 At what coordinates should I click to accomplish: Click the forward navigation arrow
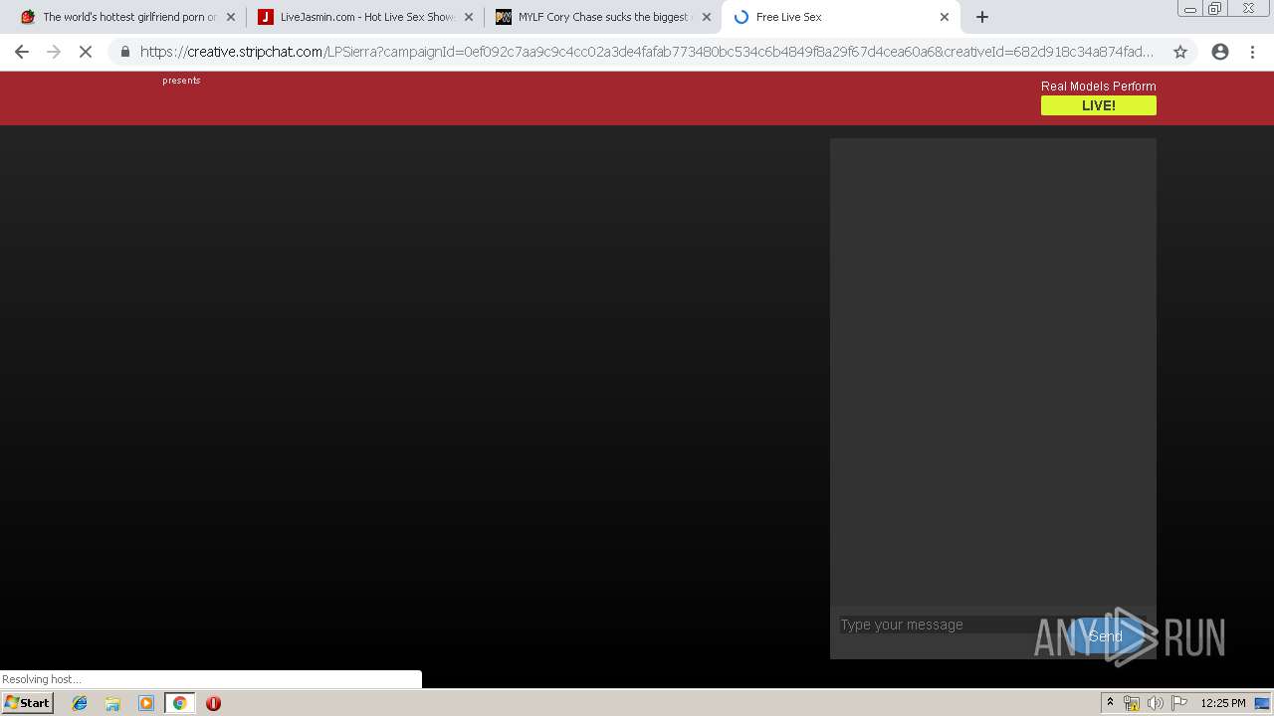point(54,52)
